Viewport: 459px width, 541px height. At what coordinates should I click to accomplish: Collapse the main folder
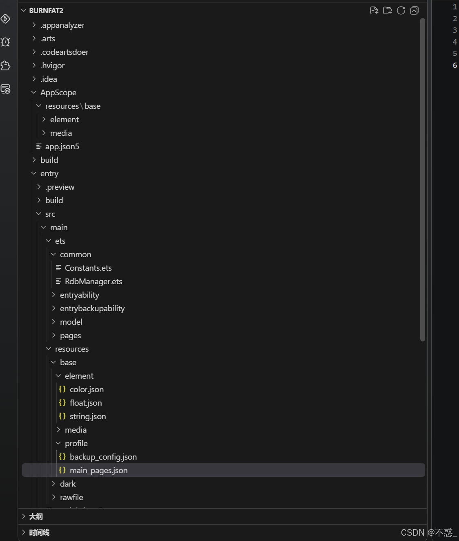click(x=44, y=227)
